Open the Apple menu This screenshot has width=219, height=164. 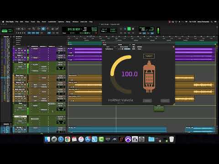[x=3, y=22]
